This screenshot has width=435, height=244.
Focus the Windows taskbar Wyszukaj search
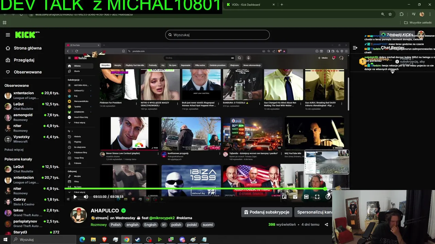(44, 240)
